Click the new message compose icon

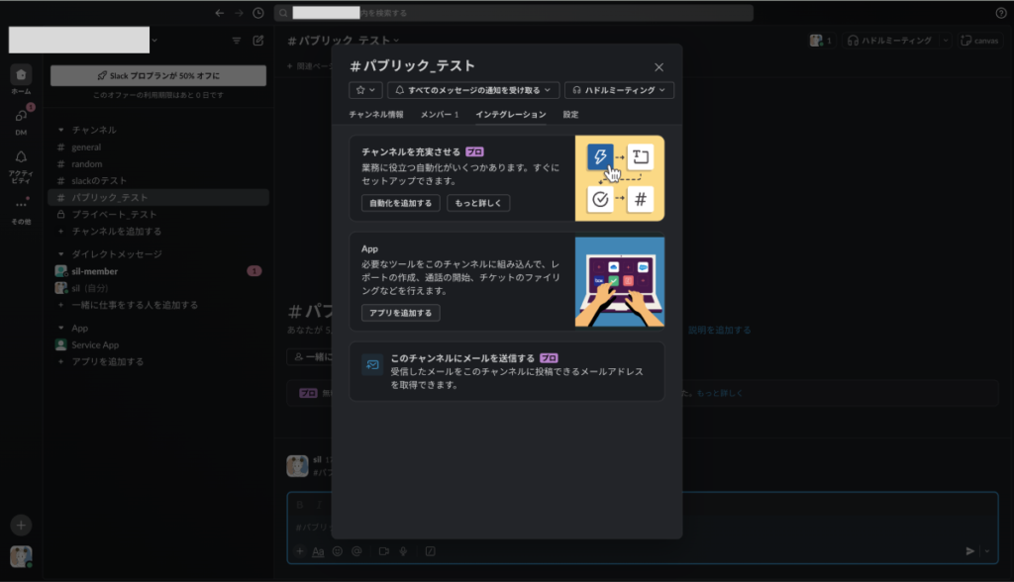point(258,41)
